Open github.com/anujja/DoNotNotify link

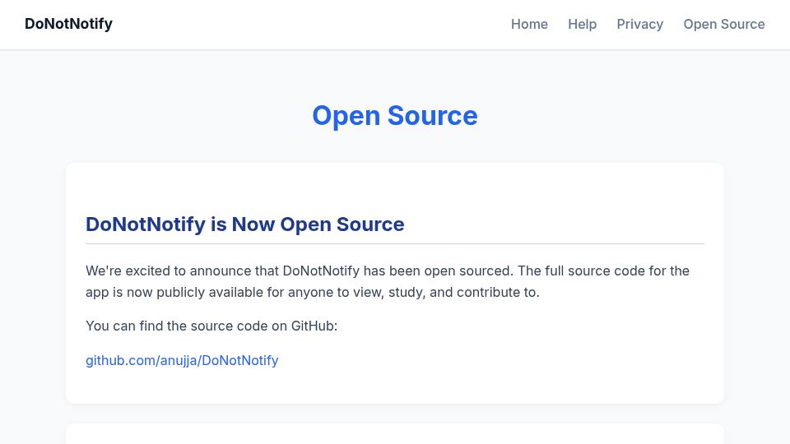[x=182, y=360]
